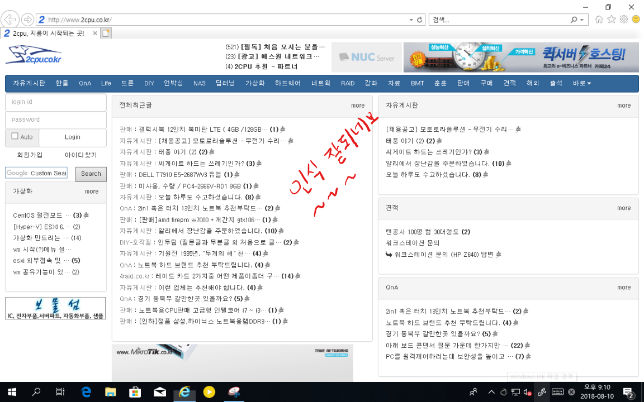Image resolution: width=644 pixels, height=402 pixels.
Task: Toggle the Auto login checkbox
Action: [15, 136]
